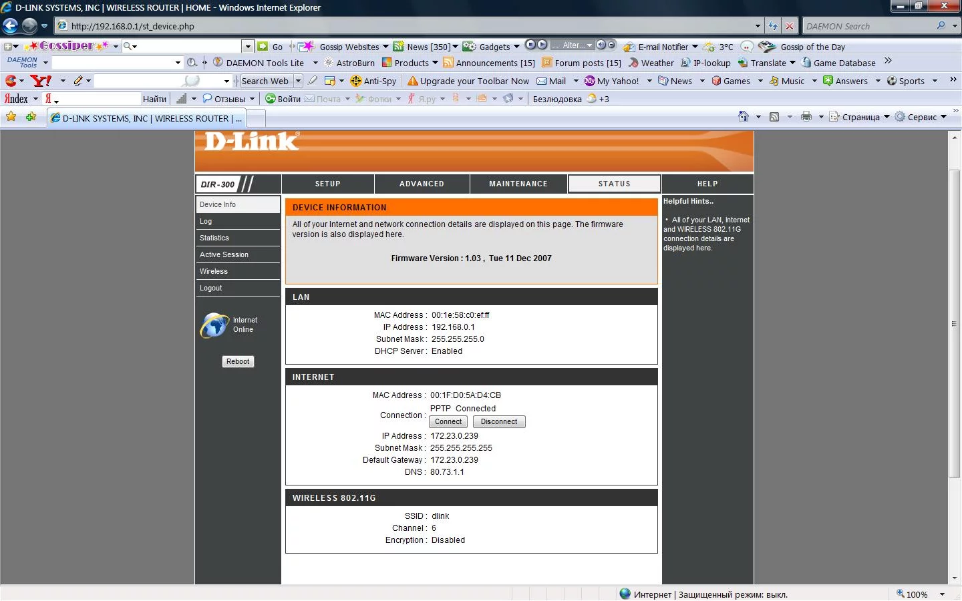The image size is (962, 601).
Task: Click Logout in the sidebar
Action: 238,288
